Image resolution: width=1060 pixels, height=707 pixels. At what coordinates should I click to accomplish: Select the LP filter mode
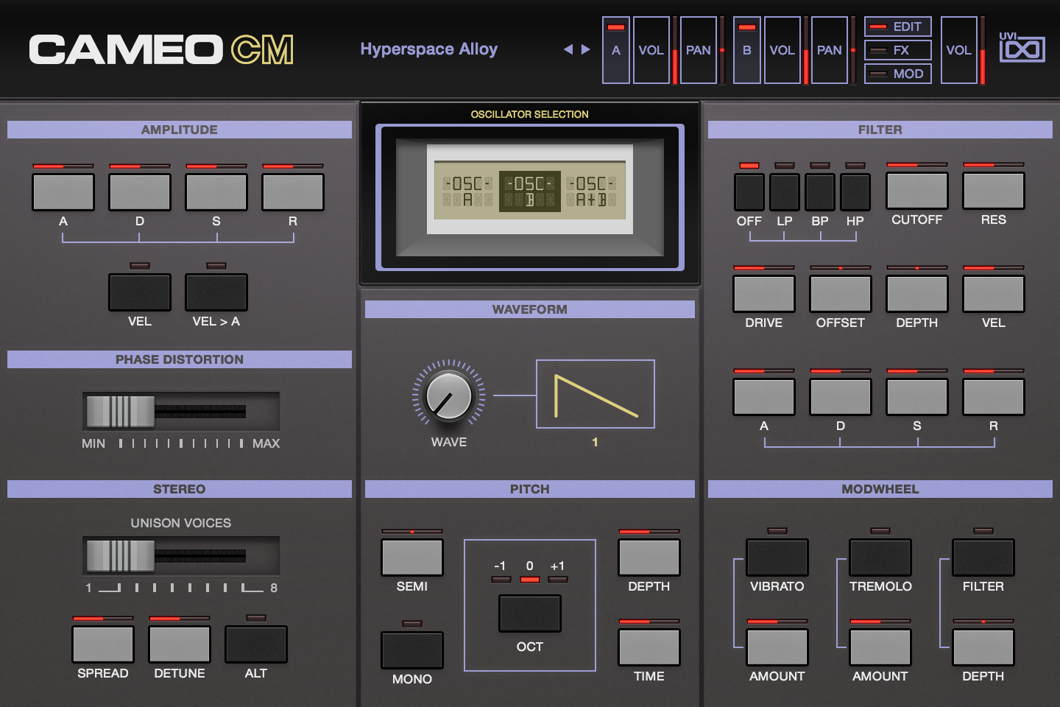(785, 190)
